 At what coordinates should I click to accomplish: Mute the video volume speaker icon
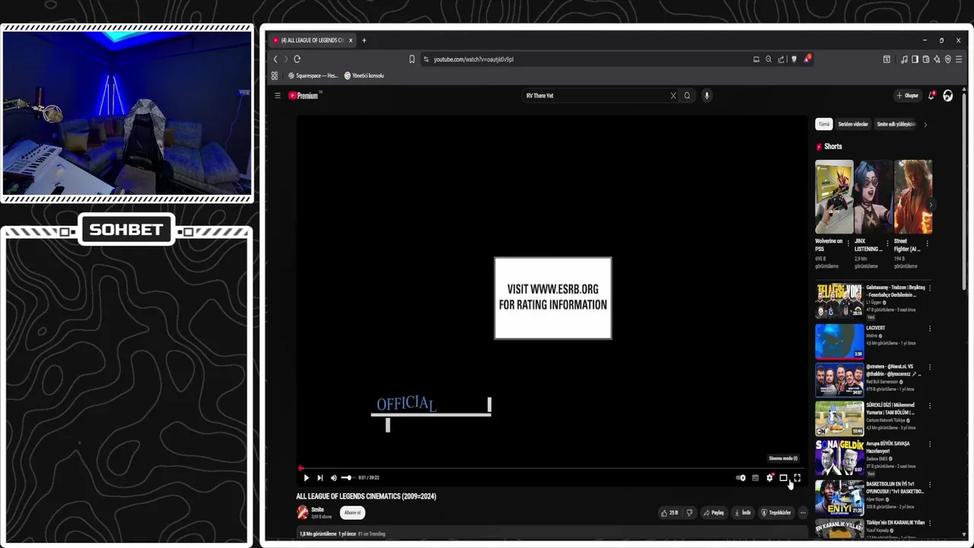[333, 478]
